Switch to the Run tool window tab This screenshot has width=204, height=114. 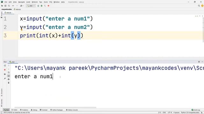(6, 110)
